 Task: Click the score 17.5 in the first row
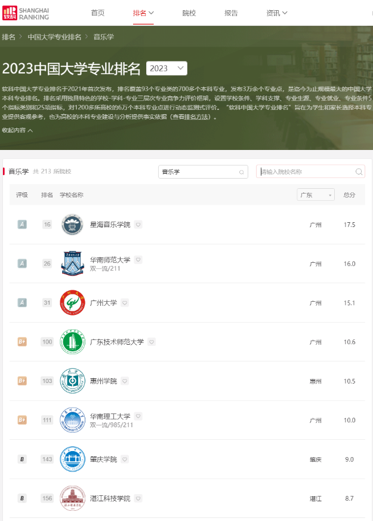coord(350,225)
